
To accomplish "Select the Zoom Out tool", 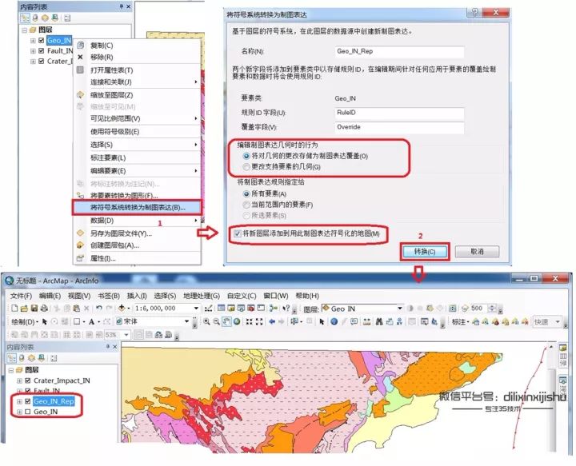I will pyautogui.click(x=217, y=322).
